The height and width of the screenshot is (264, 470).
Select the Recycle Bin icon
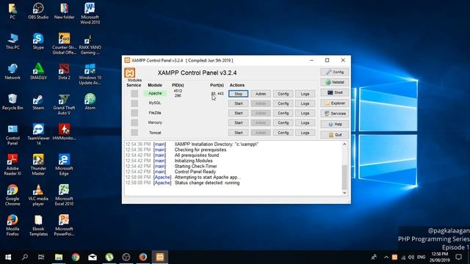[12, 102]
